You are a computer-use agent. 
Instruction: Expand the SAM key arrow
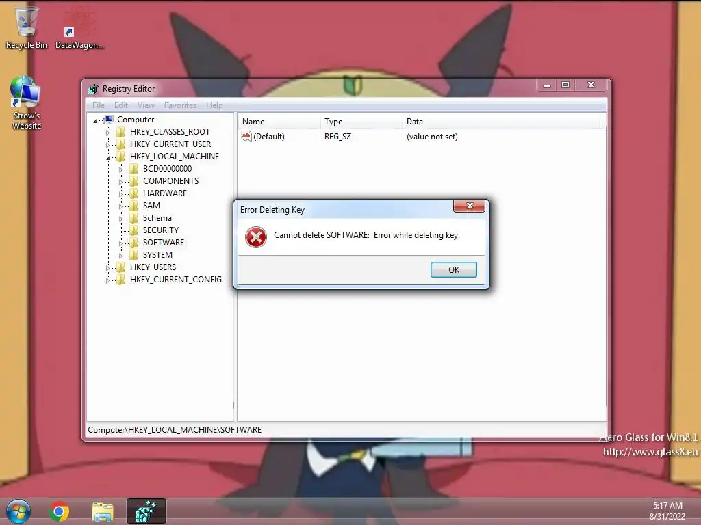click(x=120, y=206)
